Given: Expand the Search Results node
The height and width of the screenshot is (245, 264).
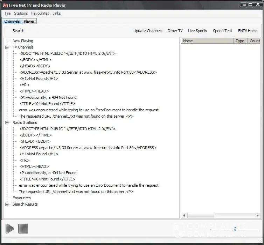Looking at the screenshot, I should [7, 204].
